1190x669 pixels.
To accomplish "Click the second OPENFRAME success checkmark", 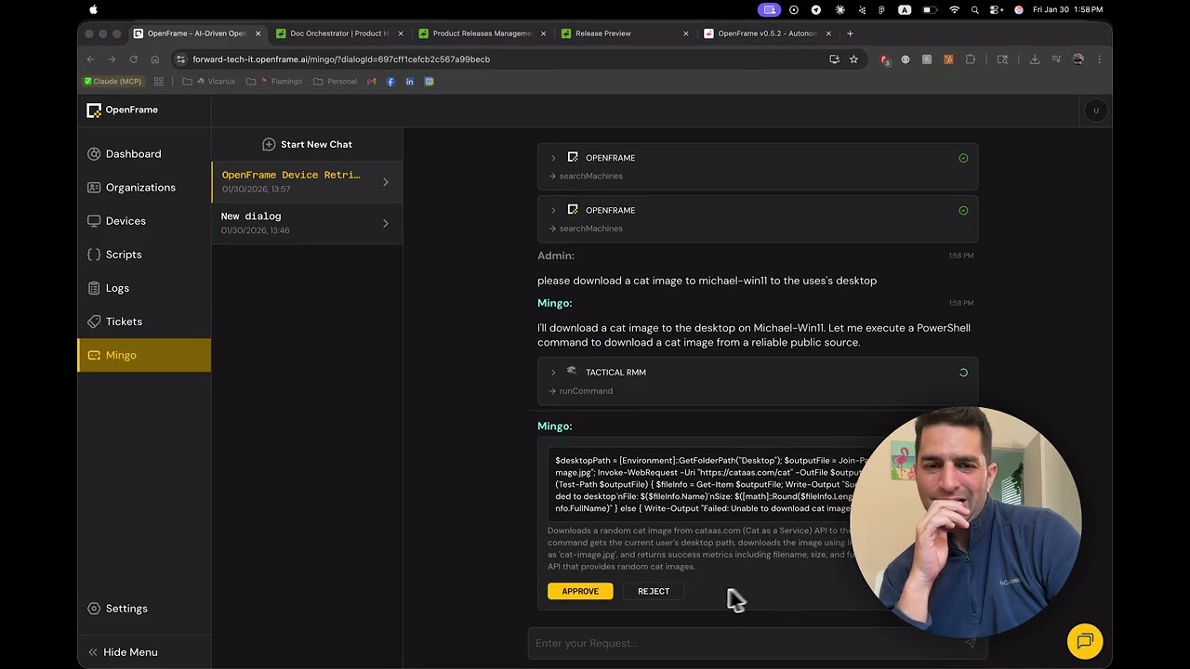I will [963, 210].
